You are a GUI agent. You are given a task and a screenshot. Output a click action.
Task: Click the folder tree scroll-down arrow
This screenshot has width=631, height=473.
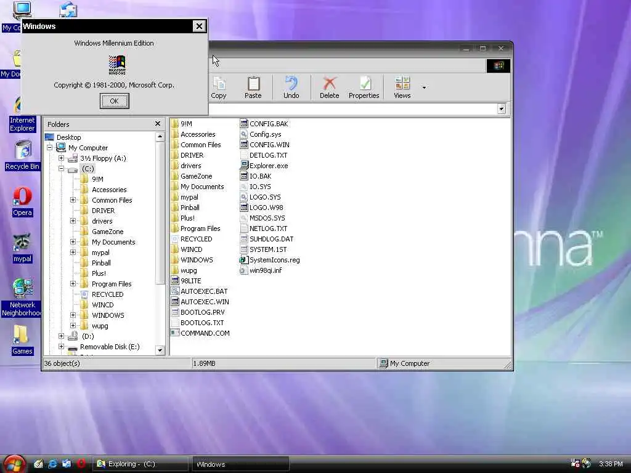[x=160, y=350]
